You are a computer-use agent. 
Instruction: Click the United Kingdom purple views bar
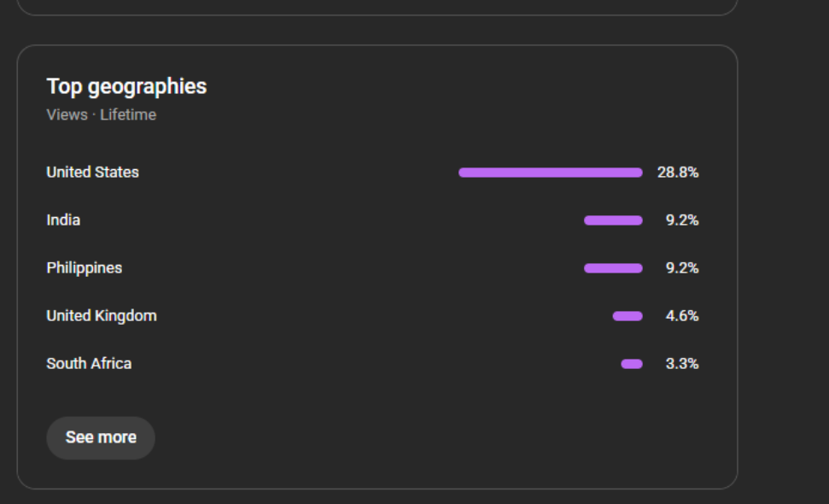[628, 316]
